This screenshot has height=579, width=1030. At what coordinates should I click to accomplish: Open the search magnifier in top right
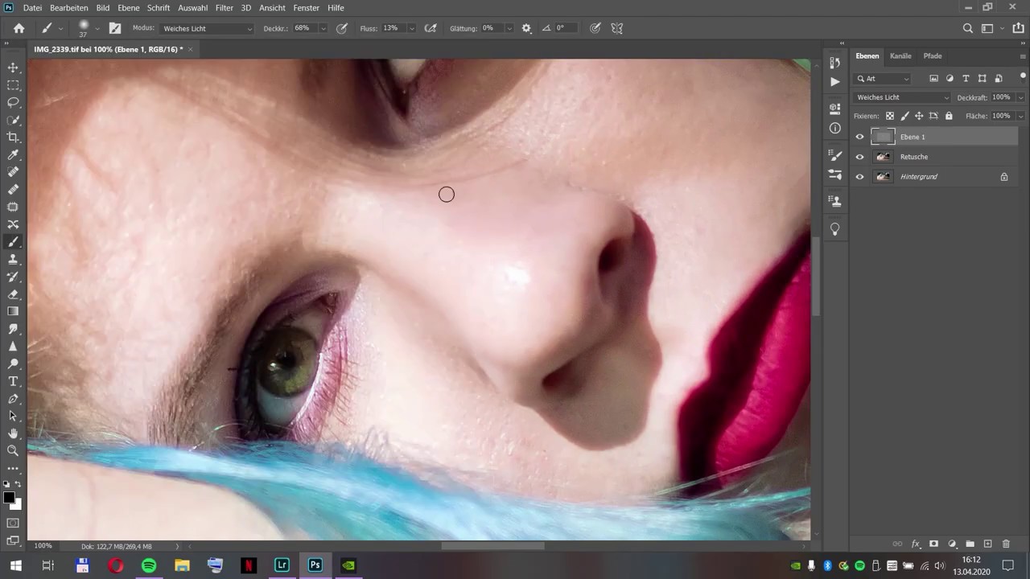pos(968,28)
